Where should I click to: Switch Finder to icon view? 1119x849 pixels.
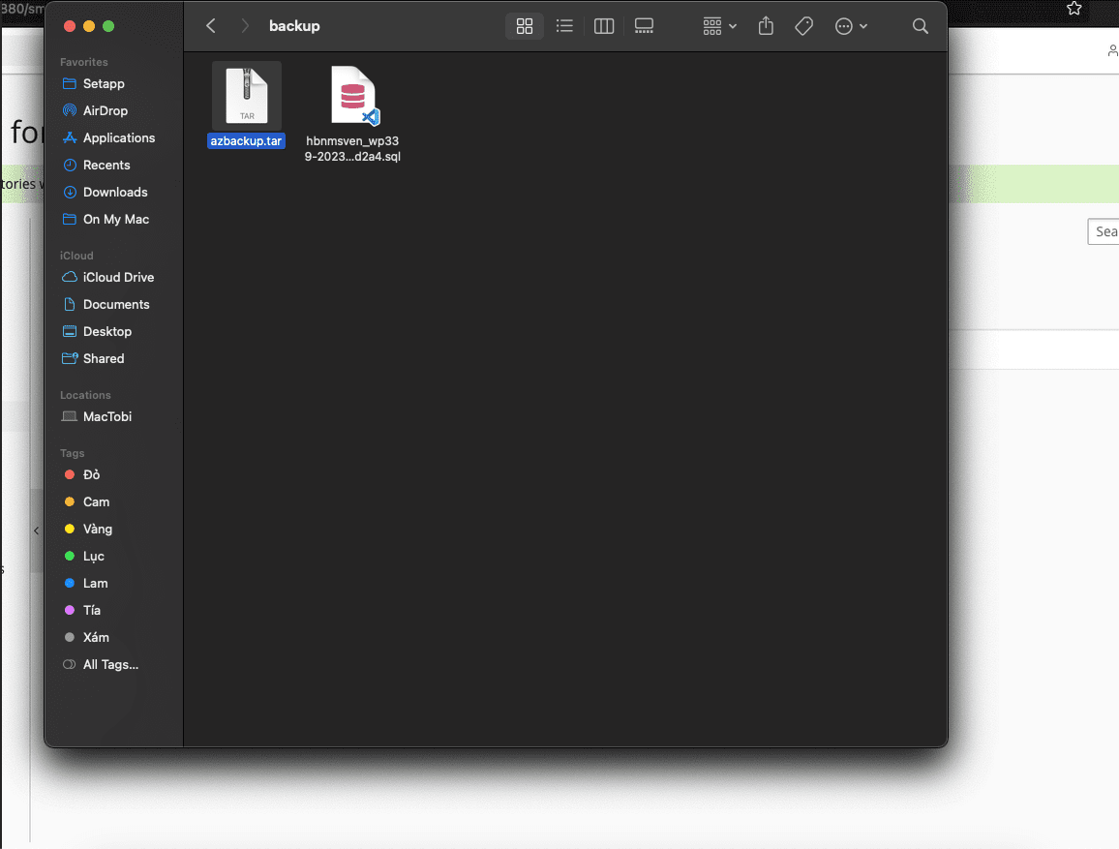pos(525,27)
